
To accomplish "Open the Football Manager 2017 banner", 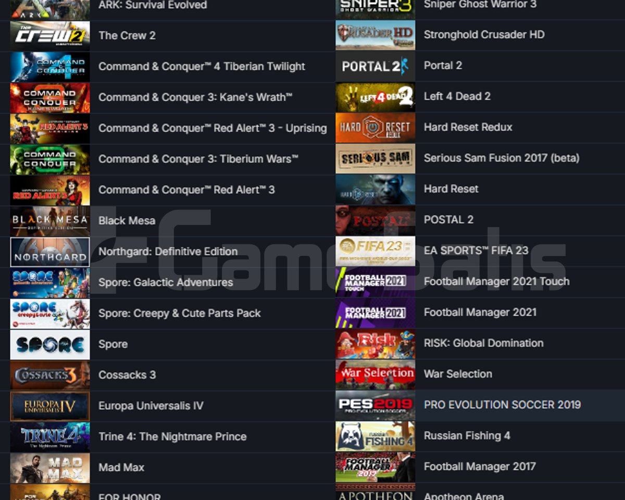I will [376, 467].
